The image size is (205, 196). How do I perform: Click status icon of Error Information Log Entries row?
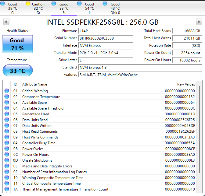[x=7, y=172]
